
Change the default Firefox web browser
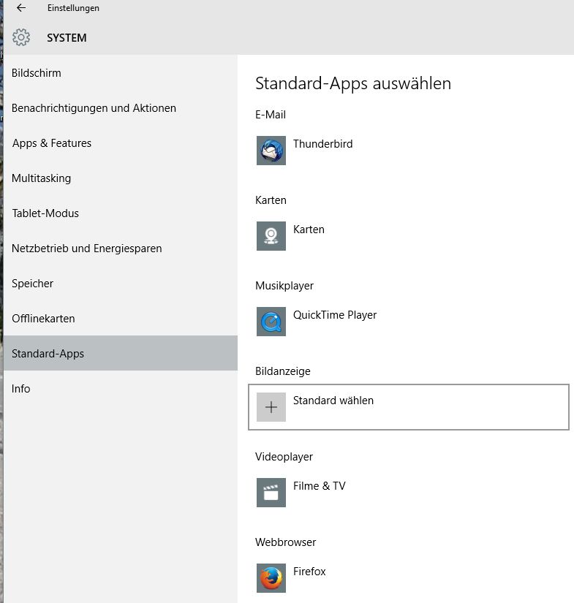coord(309,572)
